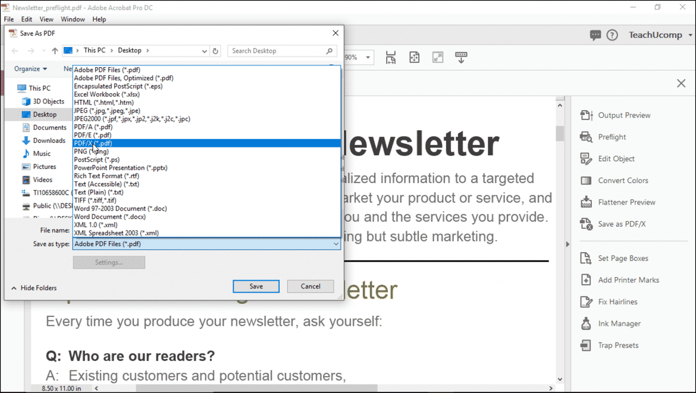Viewport: 696px width, 393px height.
Task: Open the File menu
Action: pos(8,18)
